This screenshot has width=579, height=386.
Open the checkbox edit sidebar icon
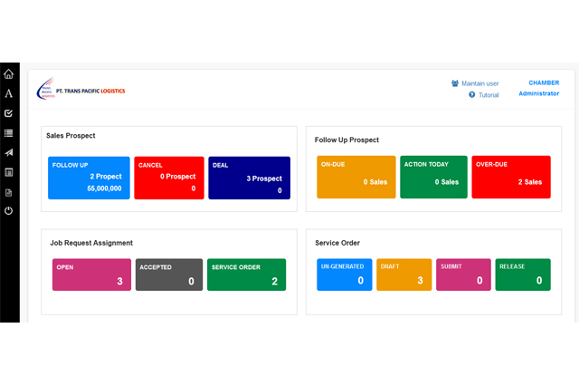tap(9, 113)
